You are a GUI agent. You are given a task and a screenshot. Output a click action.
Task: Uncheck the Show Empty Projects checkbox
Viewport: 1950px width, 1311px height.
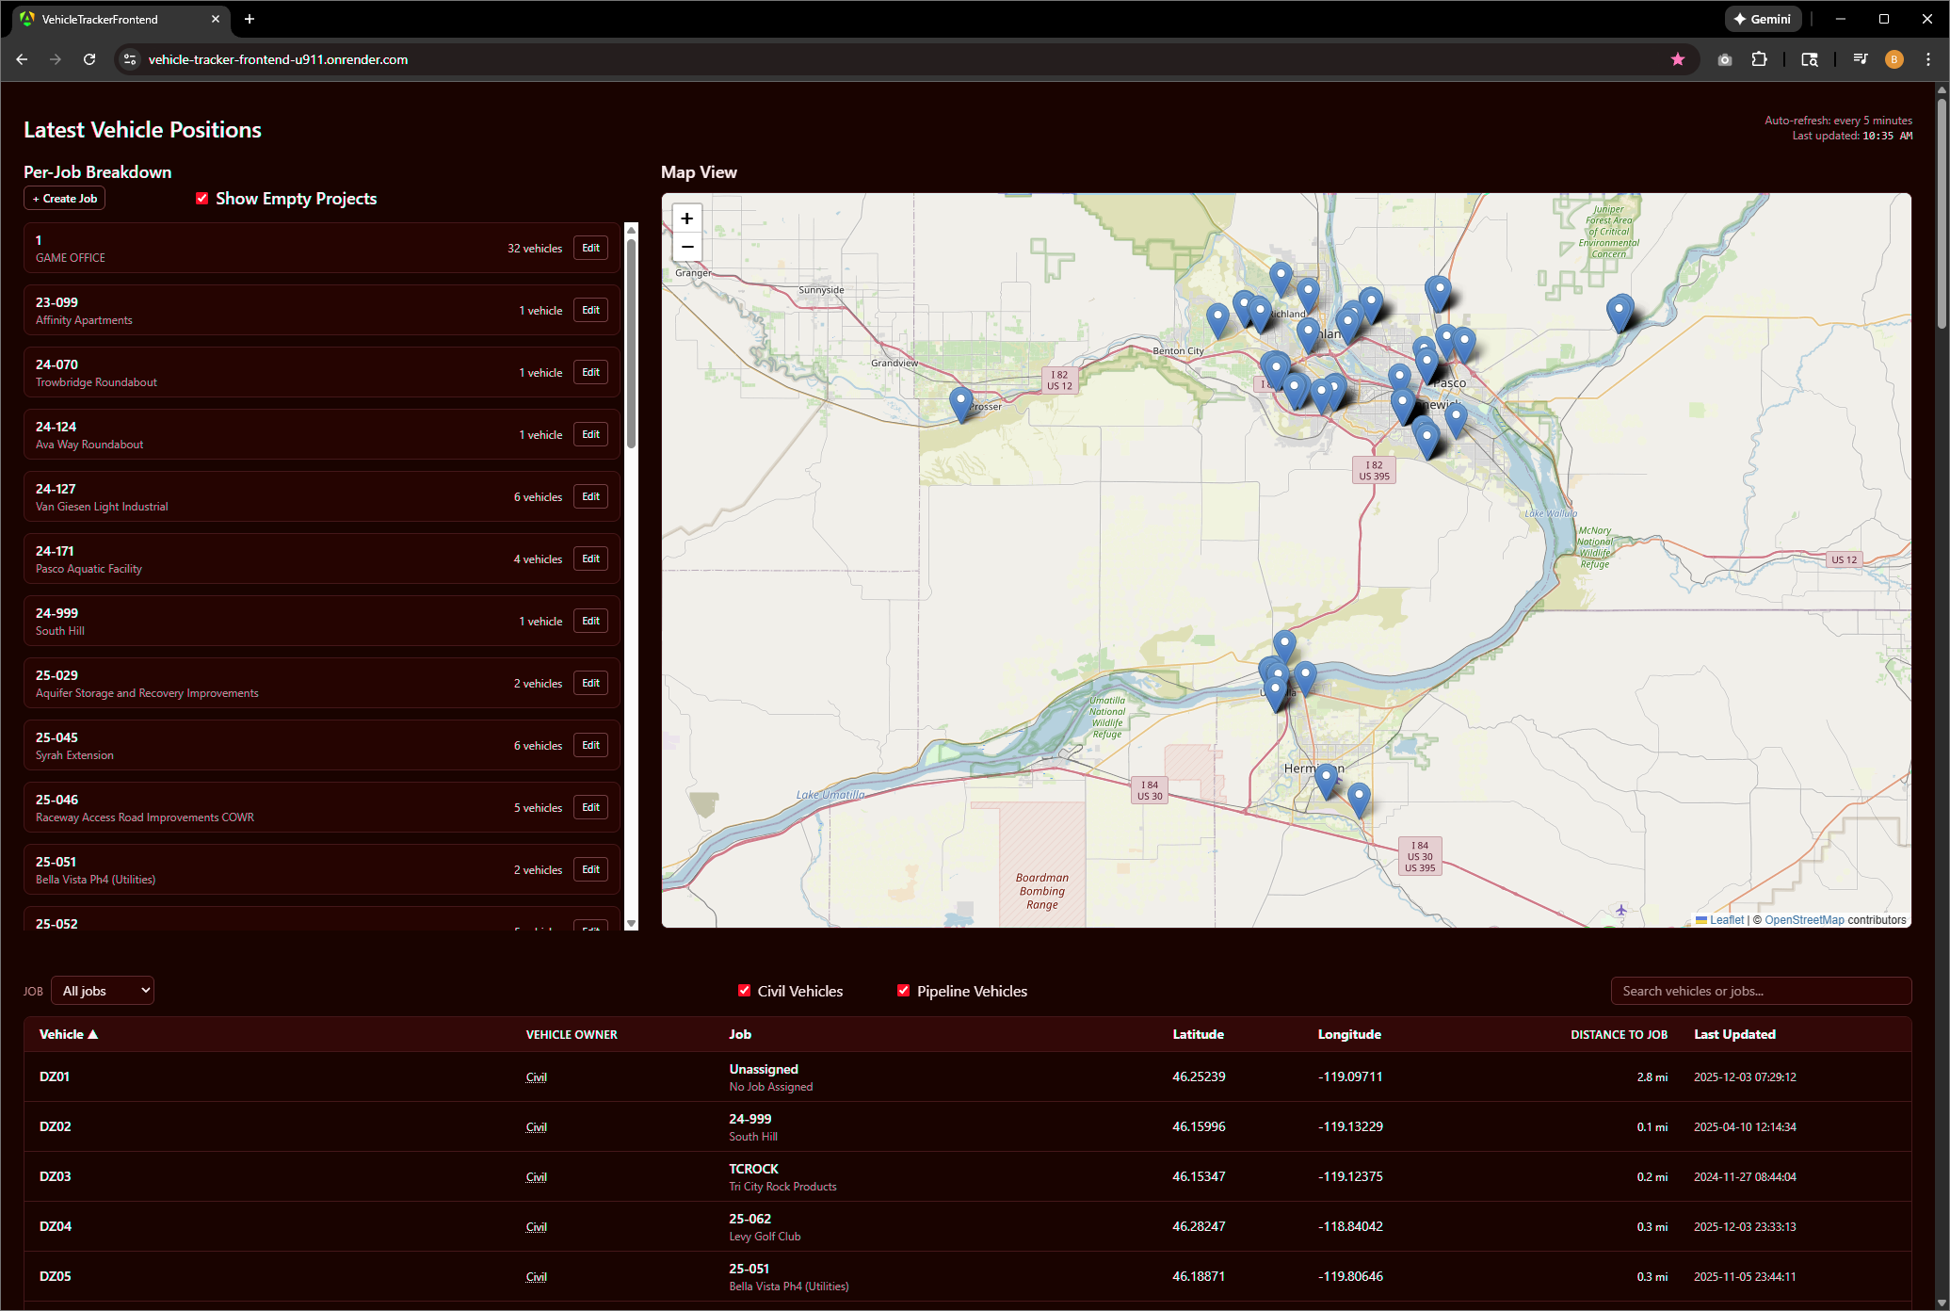point(201,198)
